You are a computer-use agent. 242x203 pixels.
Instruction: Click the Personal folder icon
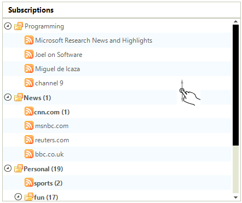click(x=19, y=169)
